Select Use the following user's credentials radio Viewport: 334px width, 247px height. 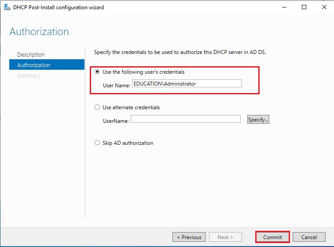[x=97, y=72]
